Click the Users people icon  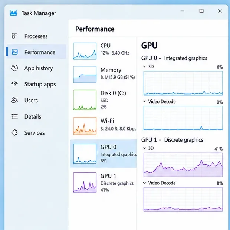pyautogui.click(x=14, y=100)
